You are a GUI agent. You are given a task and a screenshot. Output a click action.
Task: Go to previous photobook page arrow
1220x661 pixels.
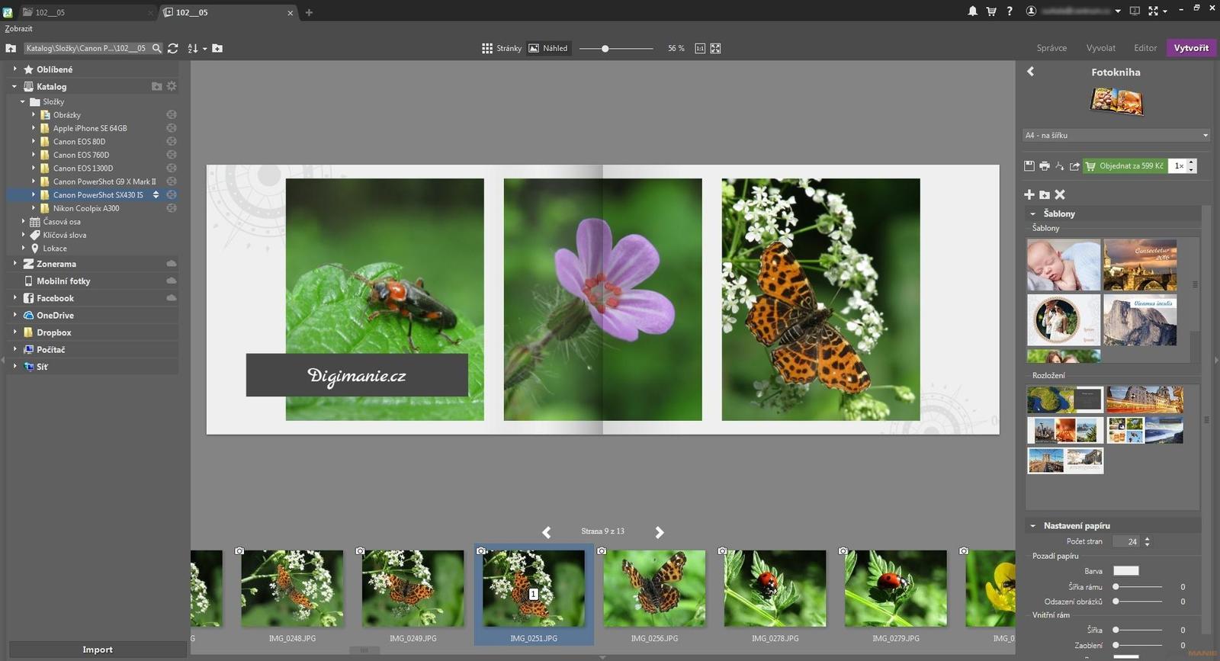(546, 532)
